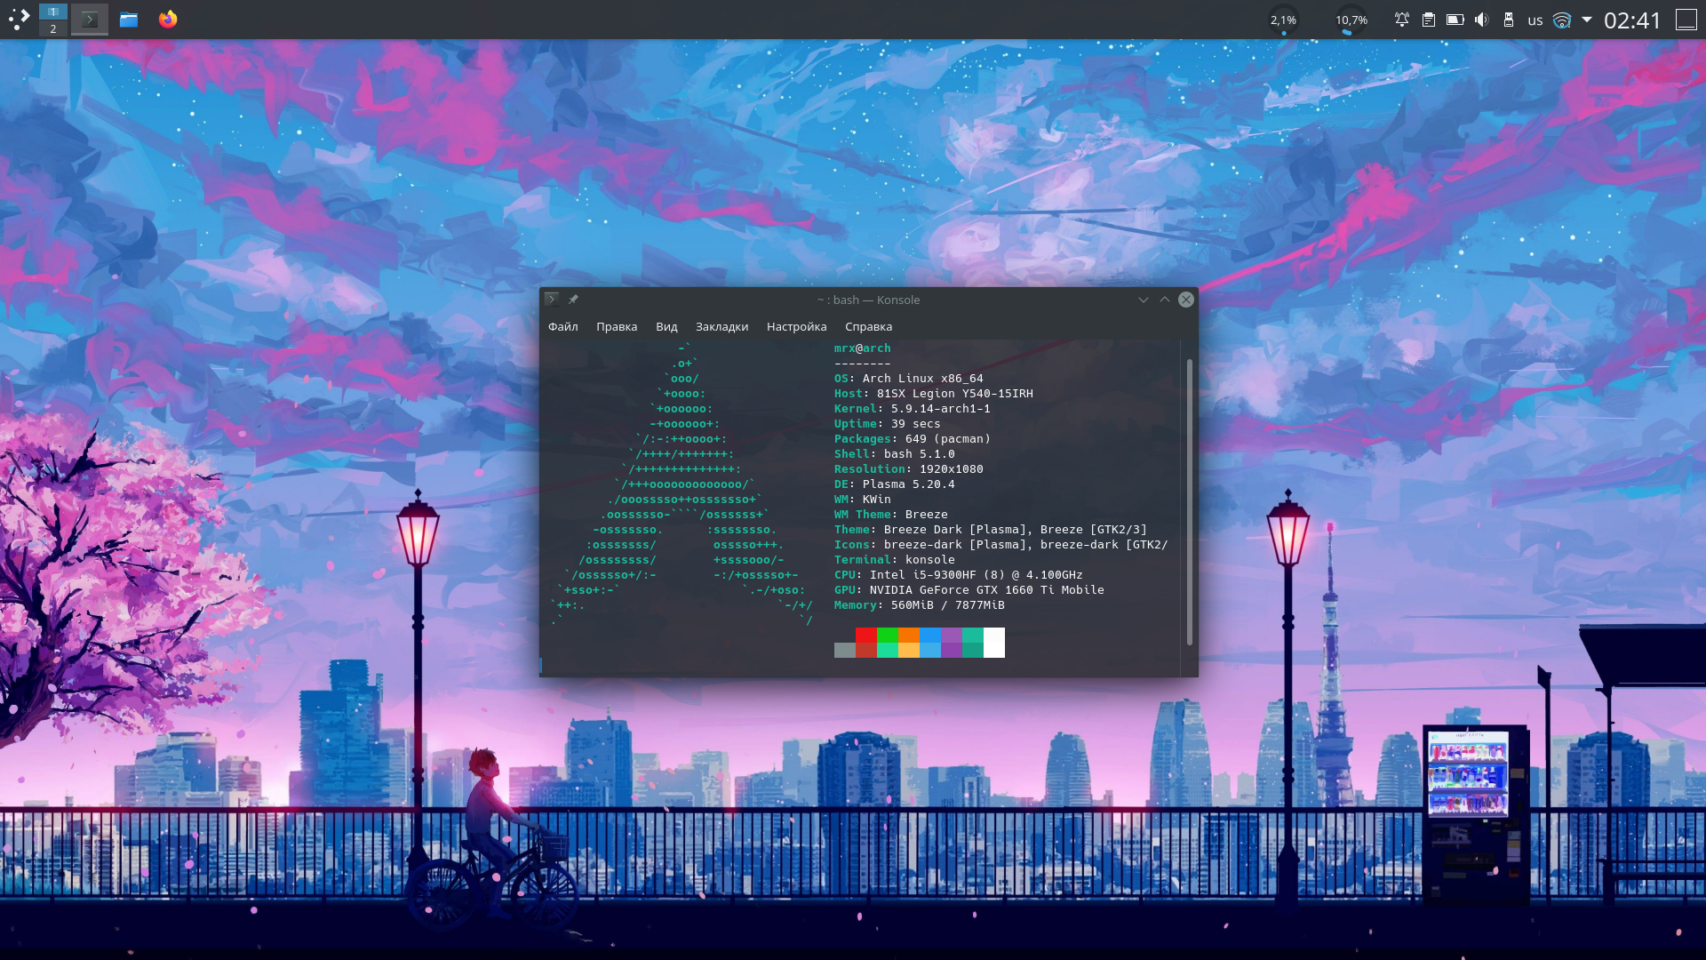Maximize the Konsole window

(1165, 300)
